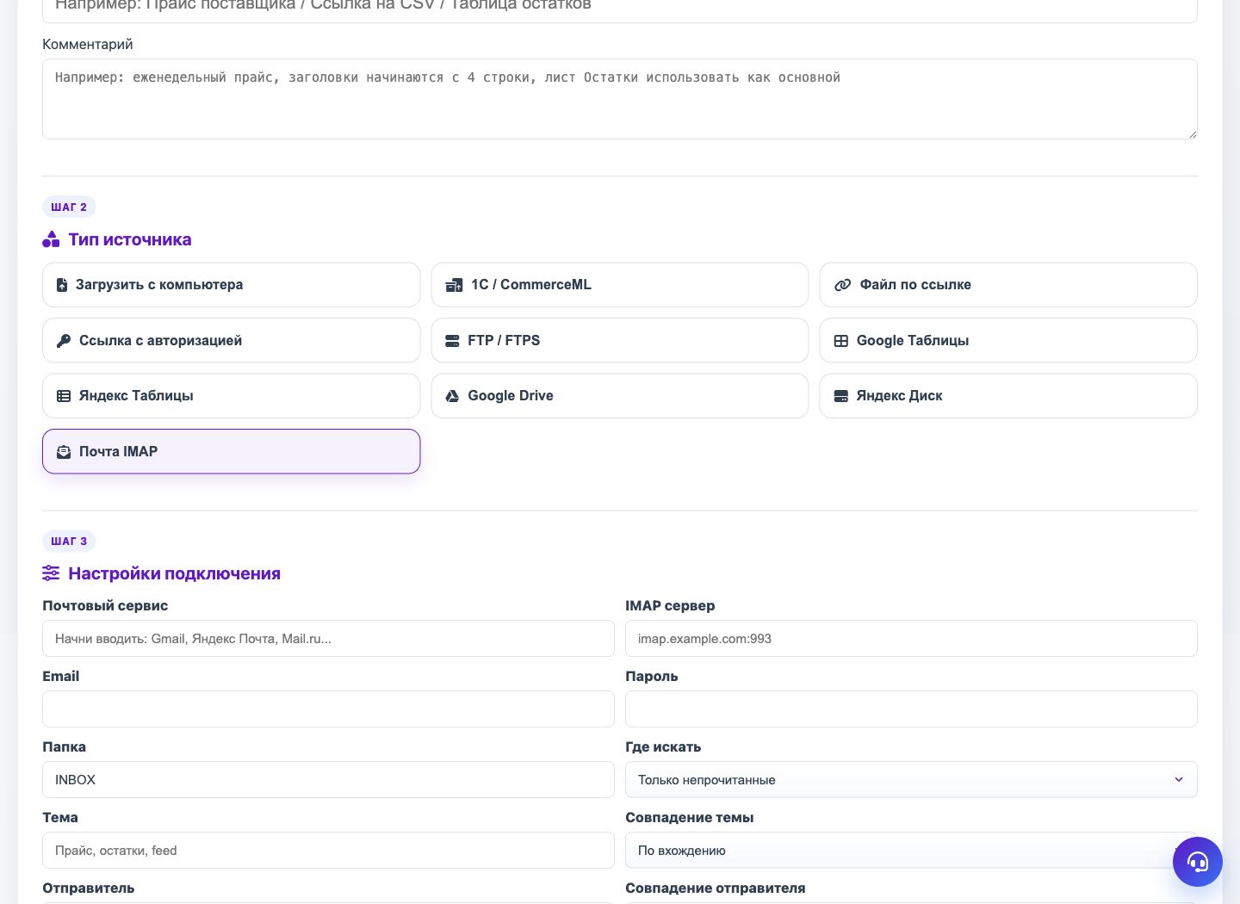Click the Настройки подключения heading
Image resolution: width=1240 pixels, height=904 pixels.
point(175,573)
